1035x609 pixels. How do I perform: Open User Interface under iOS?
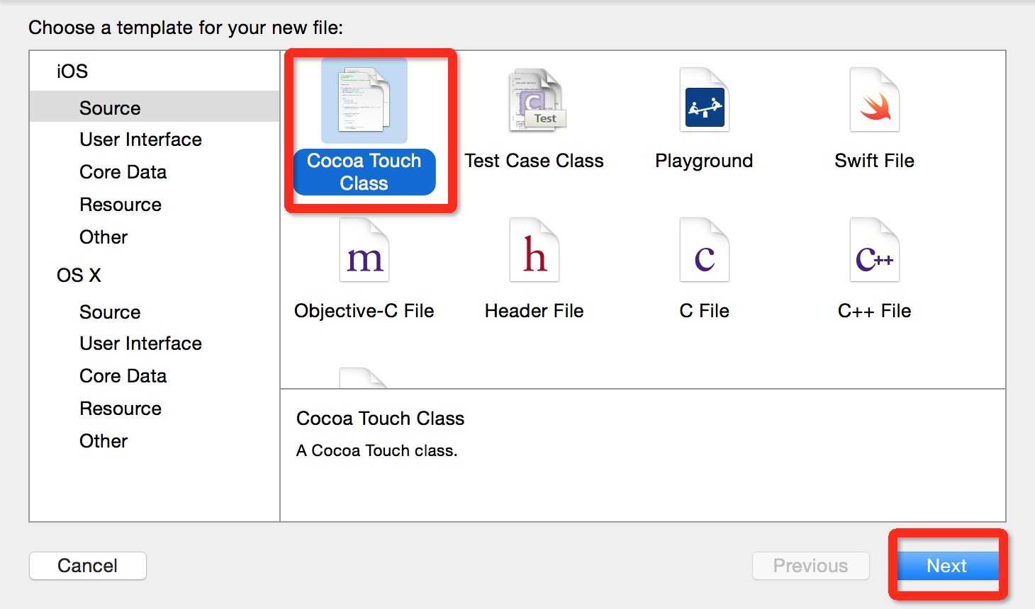(140, 140)
